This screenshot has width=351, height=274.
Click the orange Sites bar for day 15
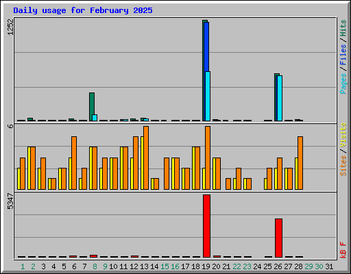coord(167,173)
